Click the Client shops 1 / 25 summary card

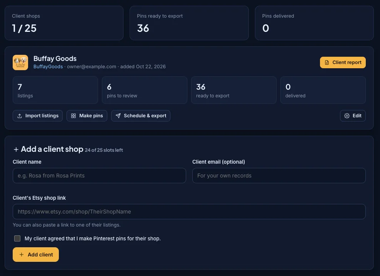(x=64, y=23)
